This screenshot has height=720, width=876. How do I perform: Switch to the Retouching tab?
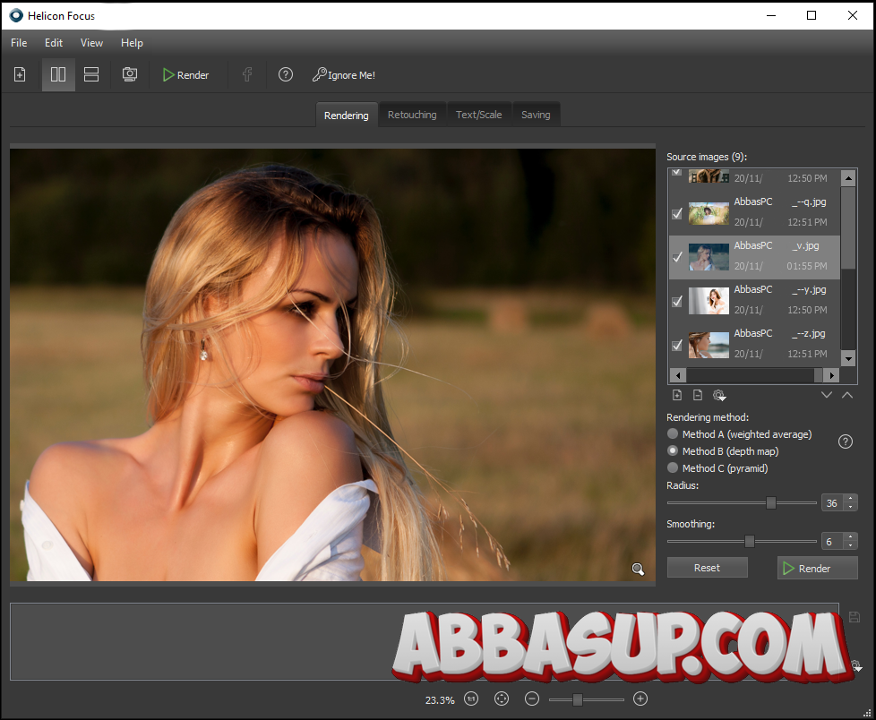[412, 115]
